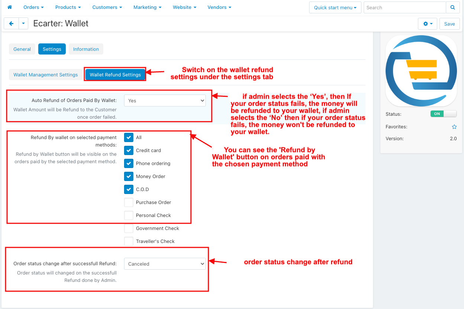Enable the Purchase Order checkbox
The width and height of the screenshot is (464, 309).
click(x=129, y=203)
